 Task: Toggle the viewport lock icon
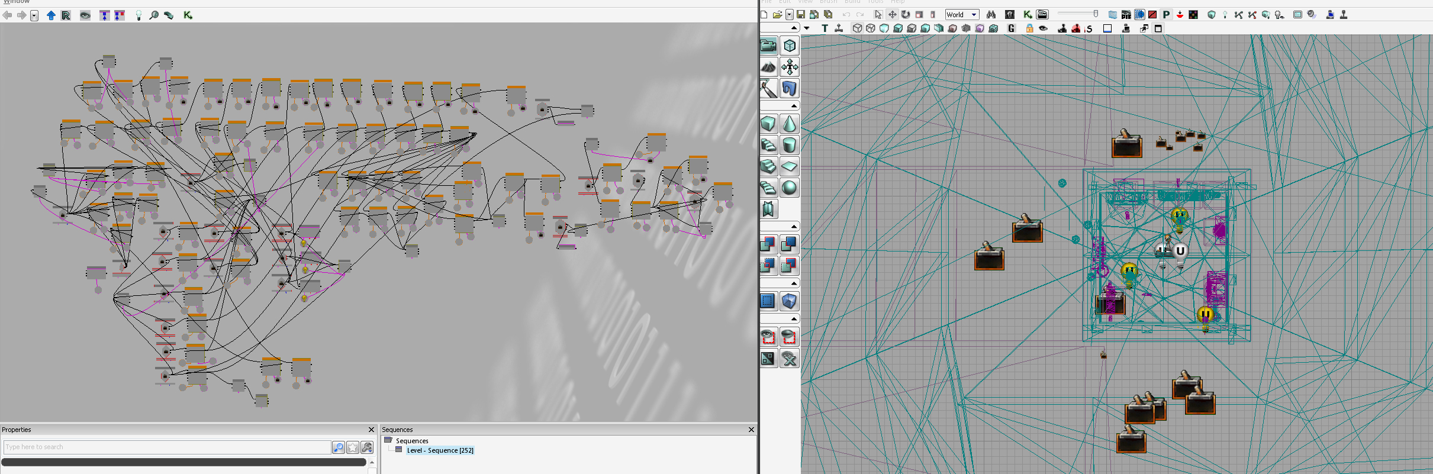click(x=1029, y=28)
